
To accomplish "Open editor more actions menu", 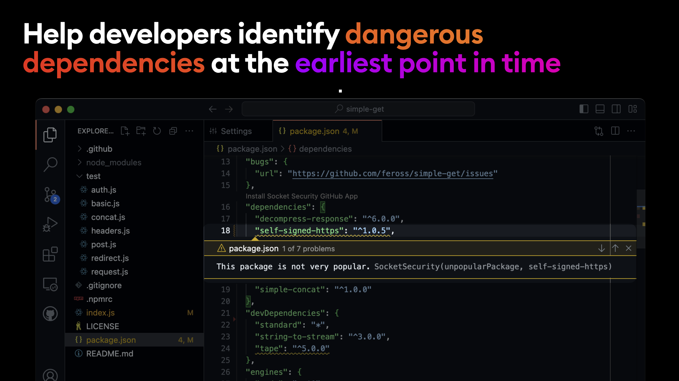I will (x=631, y=131).
